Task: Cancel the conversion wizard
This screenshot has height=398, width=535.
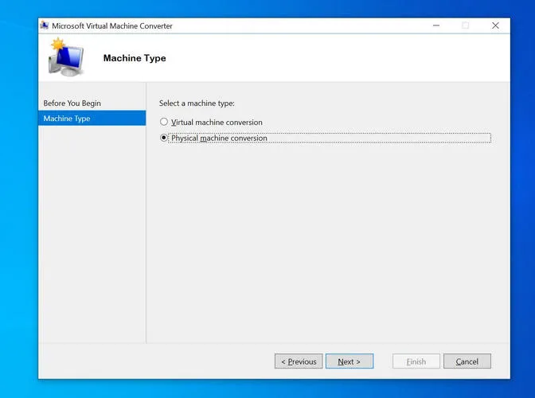Action: point(467,361)
